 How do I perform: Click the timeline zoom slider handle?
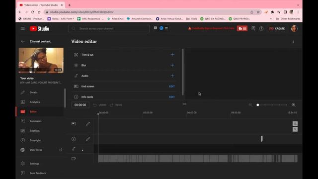click(258, 105)
